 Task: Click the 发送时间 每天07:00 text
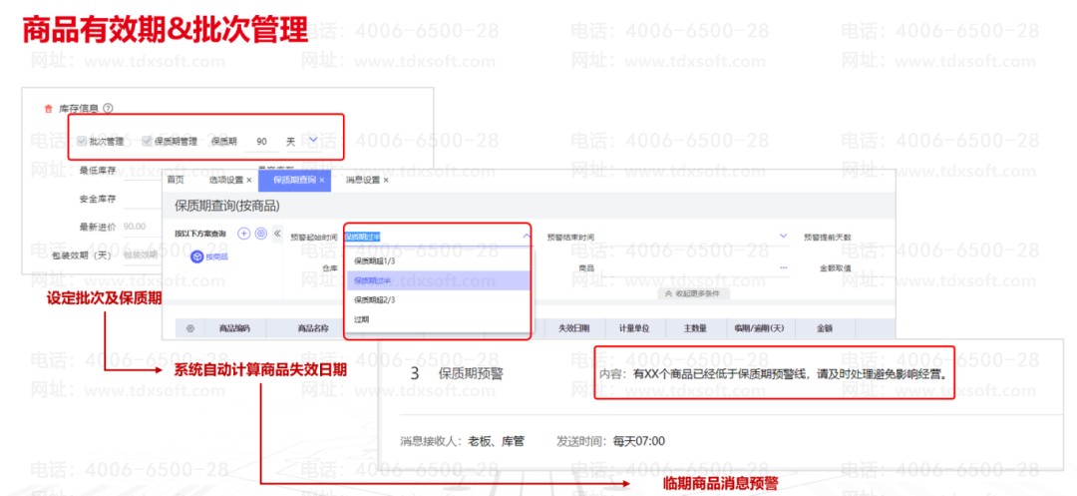coord(610,441)
